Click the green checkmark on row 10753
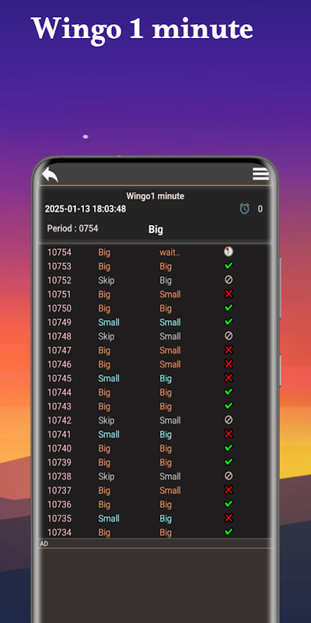 (229, 266)
